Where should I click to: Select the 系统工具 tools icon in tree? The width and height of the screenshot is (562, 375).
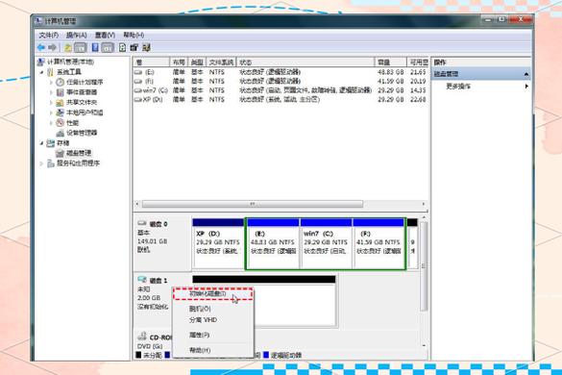tap(51, 72)
